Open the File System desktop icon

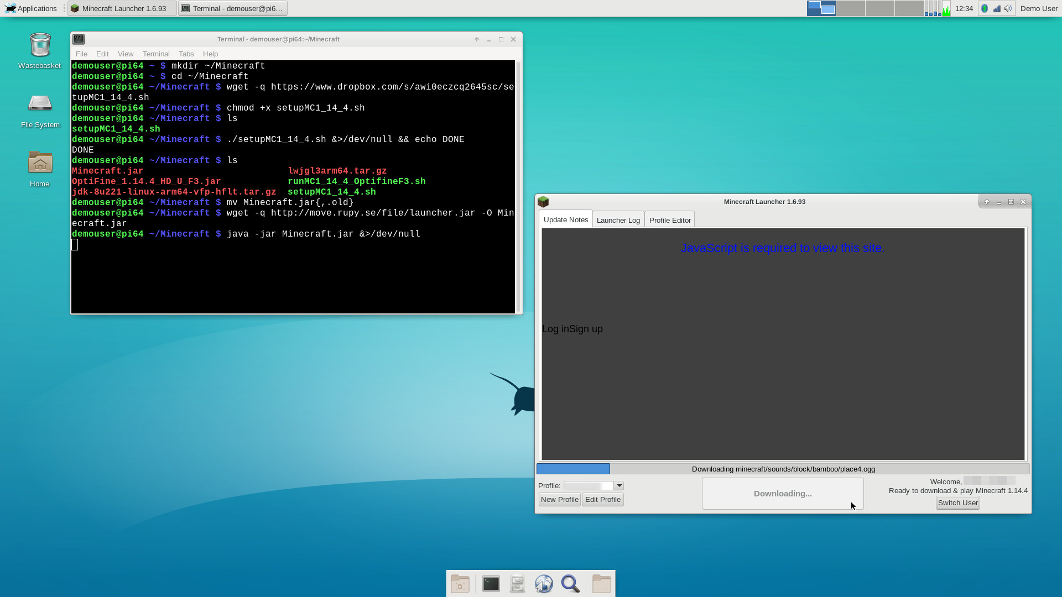click(x=40, y=104)
